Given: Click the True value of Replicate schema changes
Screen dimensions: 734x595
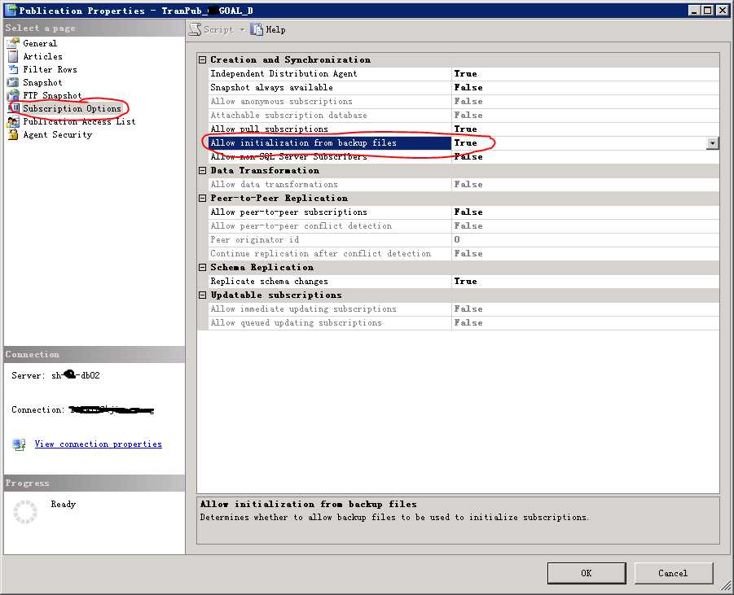Looking at the screenshot, I should tap(466, 282).
